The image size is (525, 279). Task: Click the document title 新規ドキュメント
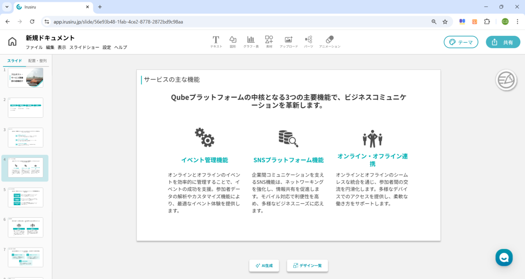coord(50,38)
